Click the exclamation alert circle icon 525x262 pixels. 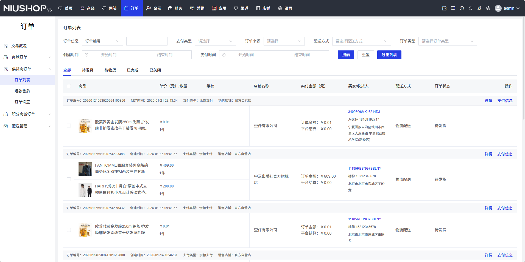(x=462, y=8)
